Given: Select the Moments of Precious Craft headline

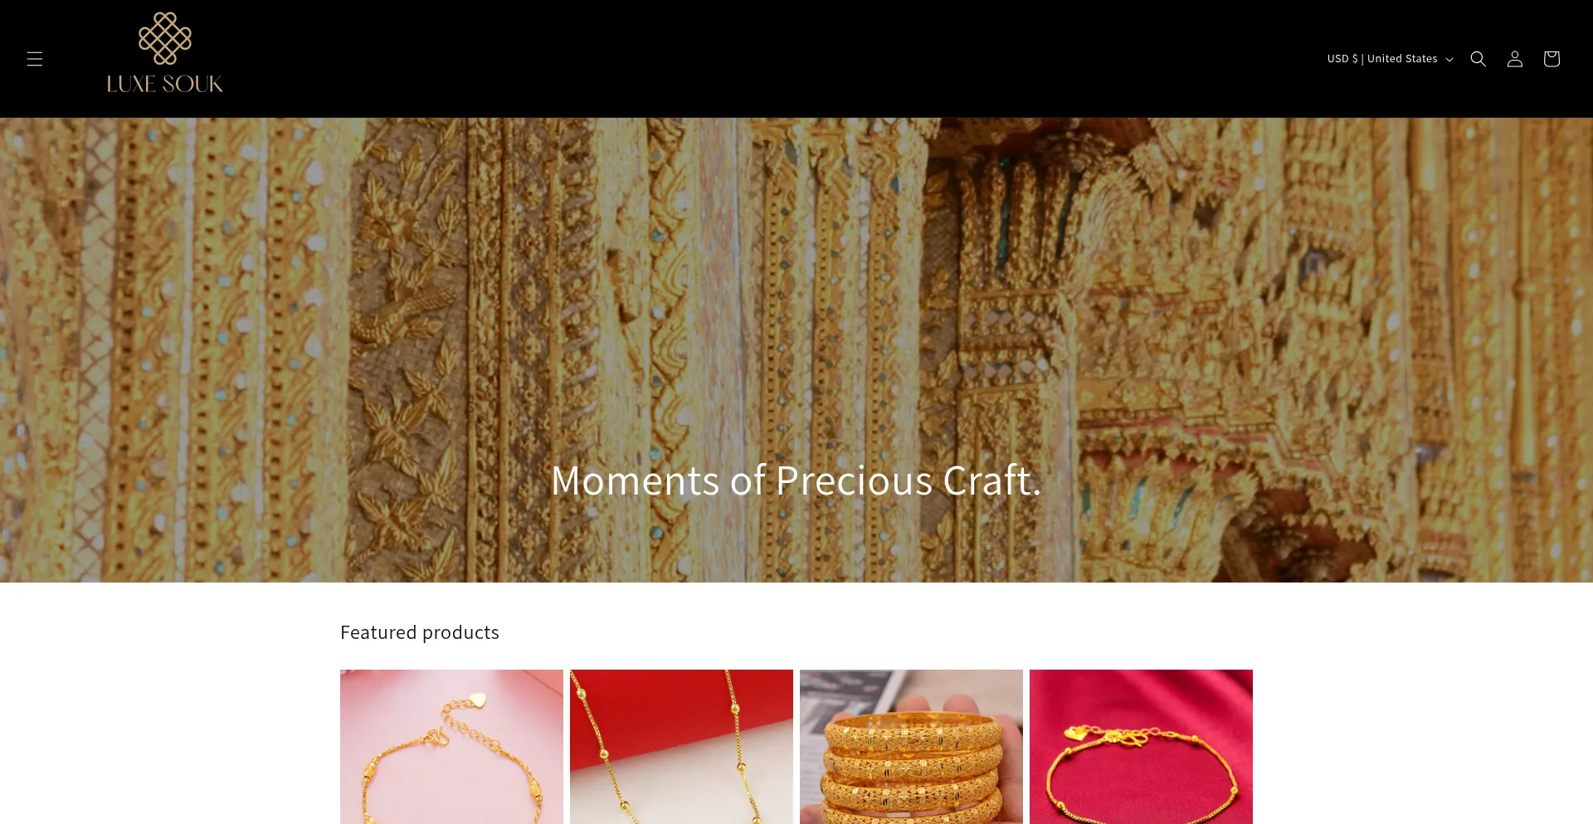Looking at the screenshot, I should 796,480.
